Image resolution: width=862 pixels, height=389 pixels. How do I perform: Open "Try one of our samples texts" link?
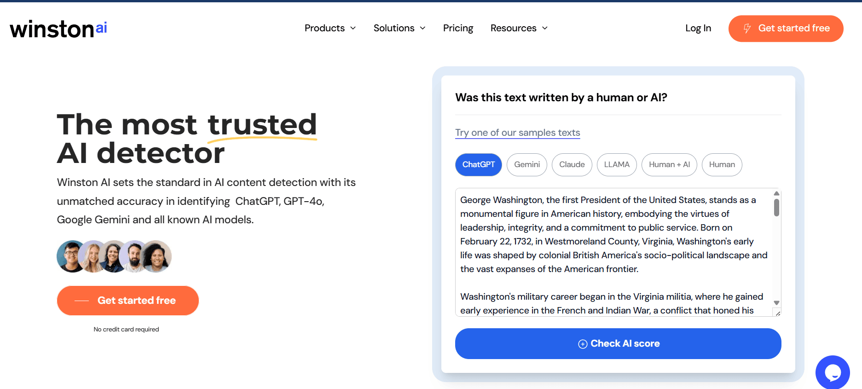pos(517,133)
